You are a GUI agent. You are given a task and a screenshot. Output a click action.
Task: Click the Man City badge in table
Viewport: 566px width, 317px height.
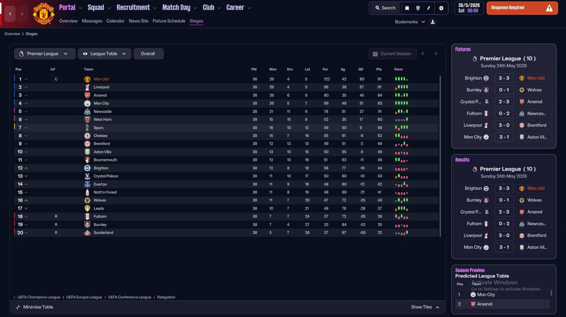[x=87, y=103]
